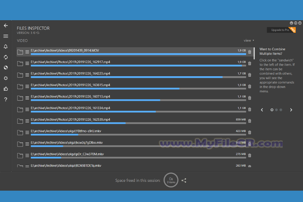Click size bar of 09201439_0914.MOV
The height and width of the screenshot is (202, 303).
(138, 54)
